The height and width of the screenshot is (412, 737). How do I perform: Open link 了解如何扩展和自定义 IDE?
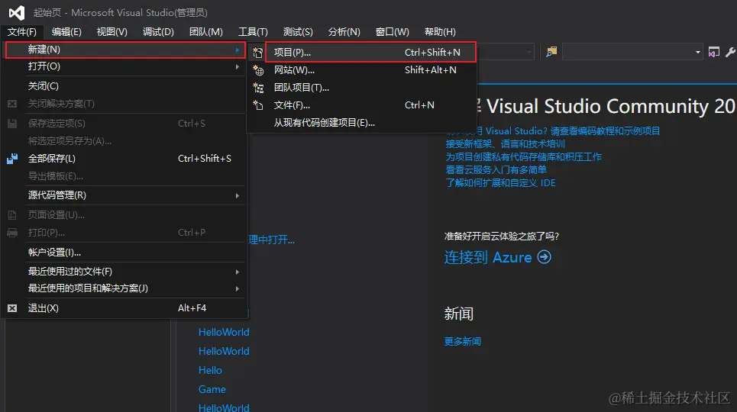click(x=500, y=183)
